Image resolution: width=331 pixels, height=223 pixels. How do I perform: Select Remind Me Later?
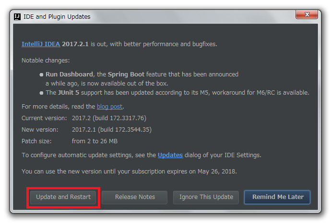coord(277,197)
